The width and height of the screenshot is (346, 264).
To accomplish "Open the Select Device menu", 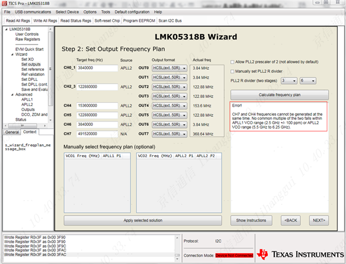I will [x=67, y=12].
